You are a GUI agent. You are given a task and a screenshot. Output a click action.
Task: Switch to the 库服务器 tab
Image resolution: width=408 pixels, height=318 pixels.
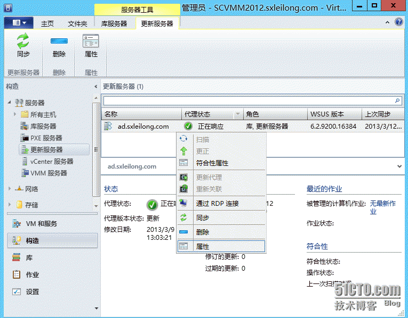[x=114, y=23]
